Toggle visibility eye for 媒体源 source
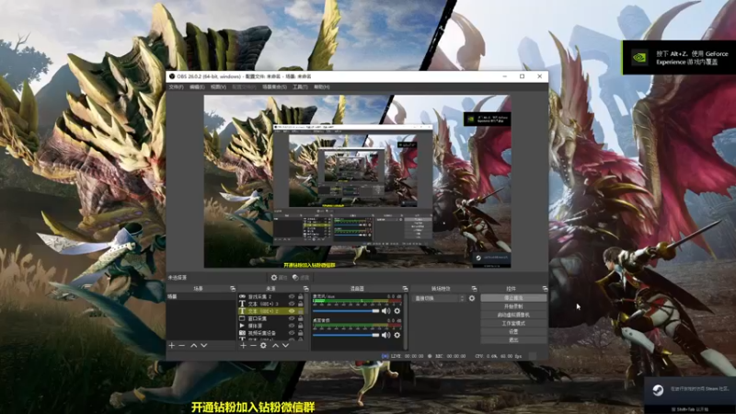The width and height of the screenshot is (736, 414). click(x=292, y=326)
